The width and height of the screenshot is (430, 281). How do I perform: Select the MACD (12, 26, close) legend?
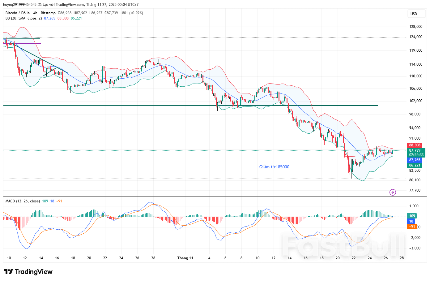tap(23, 201)
